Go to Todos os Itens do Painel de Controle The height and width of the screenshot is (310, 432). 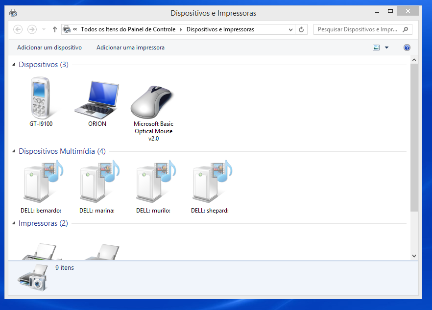tap(128, 29)
